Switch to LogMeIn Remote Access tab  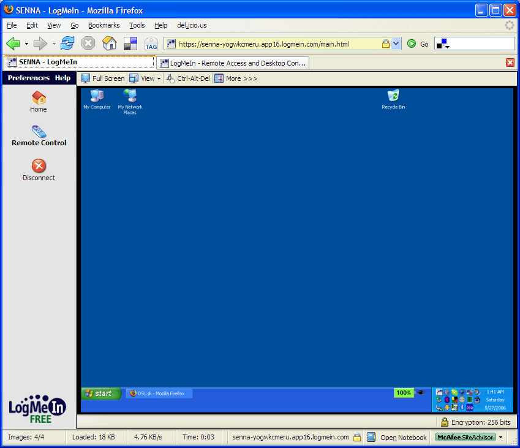pos(233,63)
